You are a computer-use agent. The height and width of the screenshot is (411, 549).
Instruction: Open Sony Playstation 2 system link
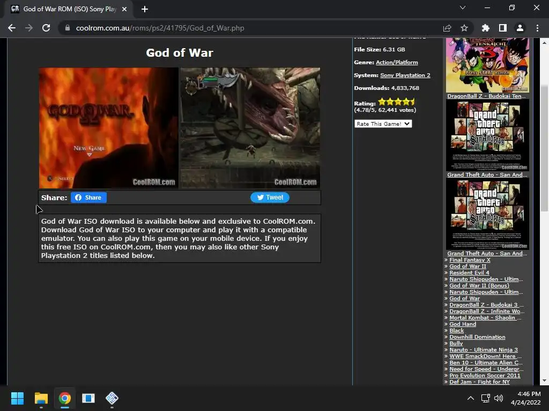coord(405,75)
